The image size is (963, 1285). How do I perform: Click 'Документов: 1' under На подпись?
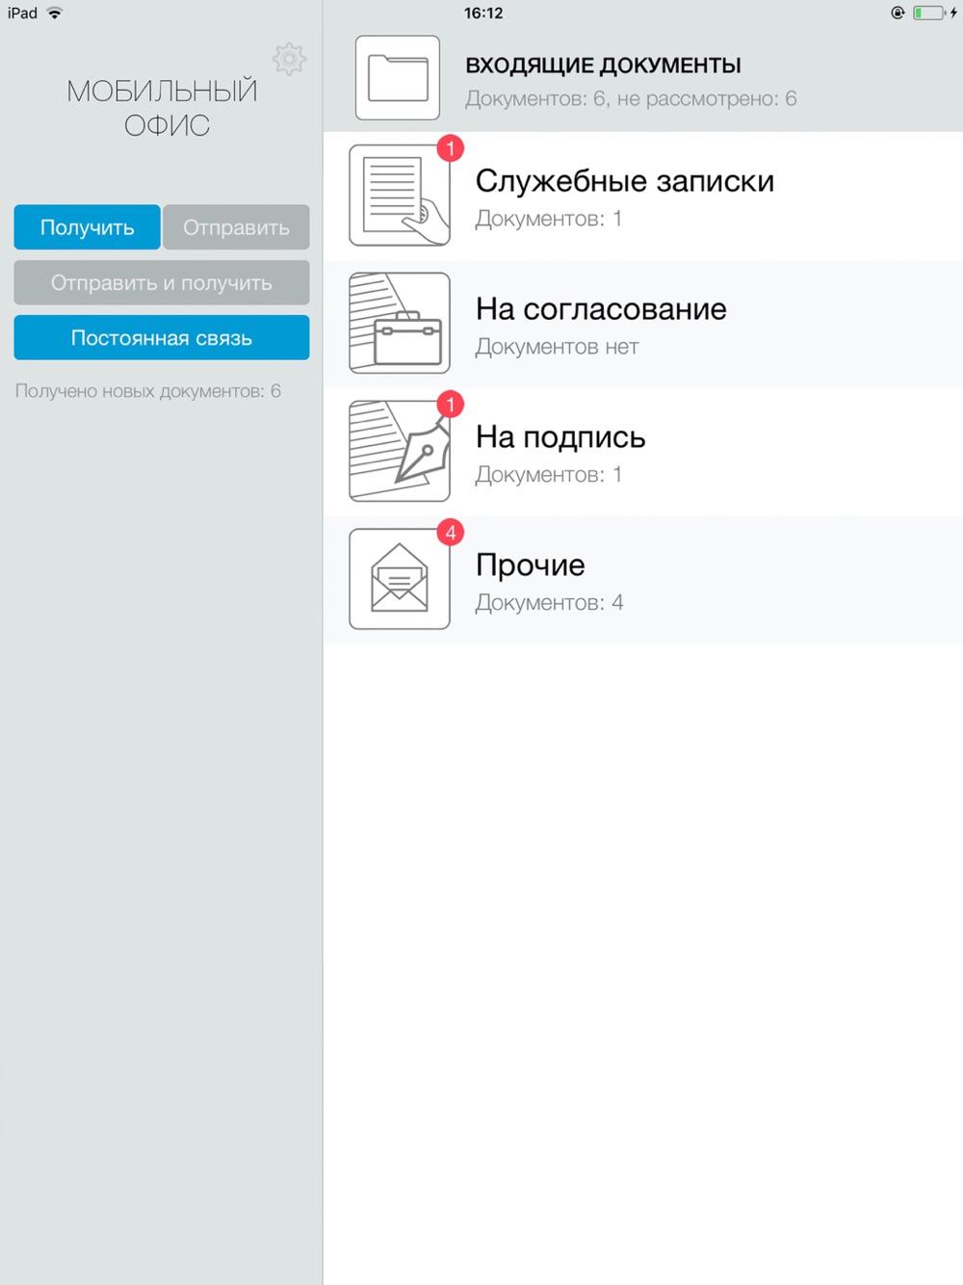click(548, 475)
